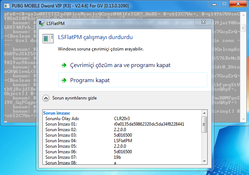Click PUBG MOBILE console window icon

pyautogui.click(x=7, y=6)
